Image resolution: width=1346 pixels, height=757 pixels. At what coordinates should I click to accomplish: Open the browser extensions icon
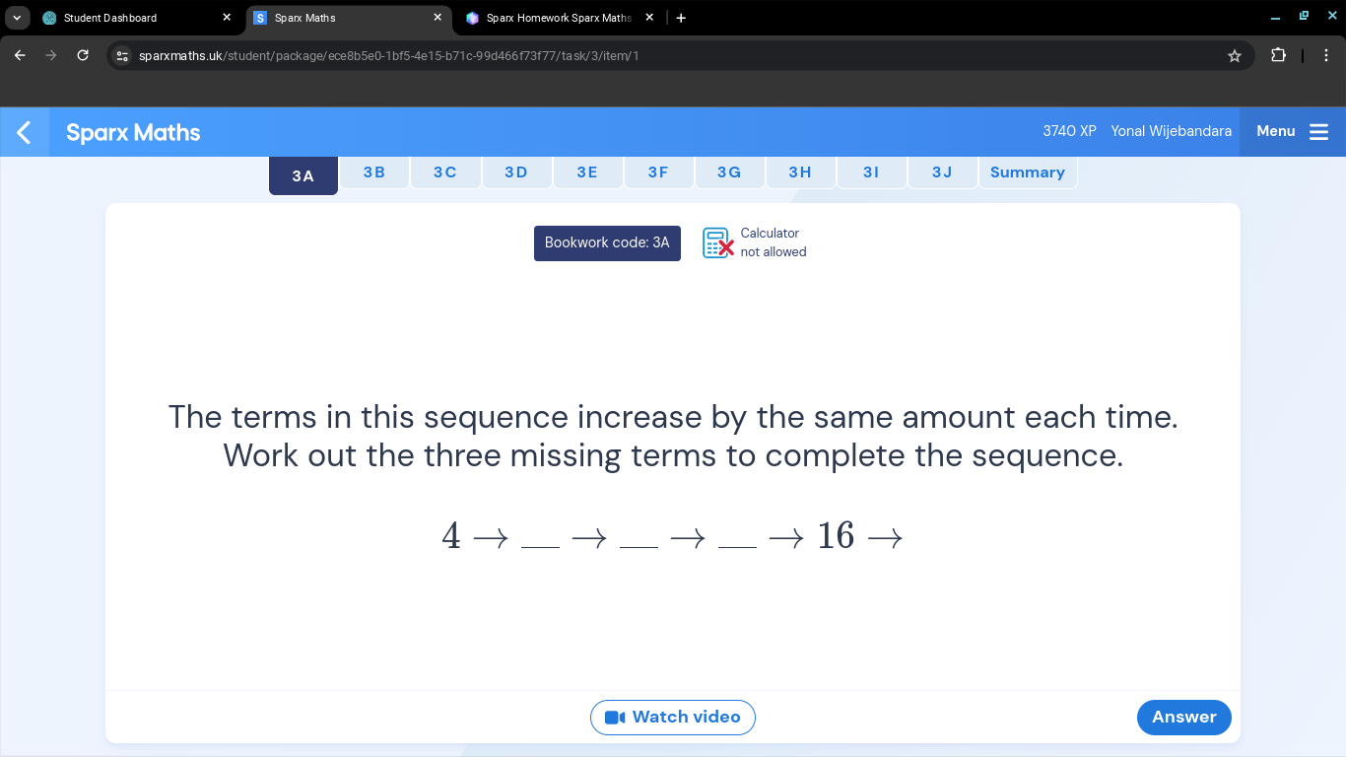(x=1278, y=56)
